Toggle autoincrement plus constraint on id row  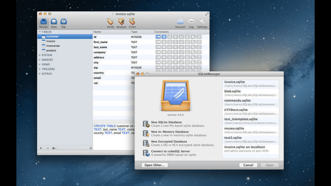coord(164,37)
